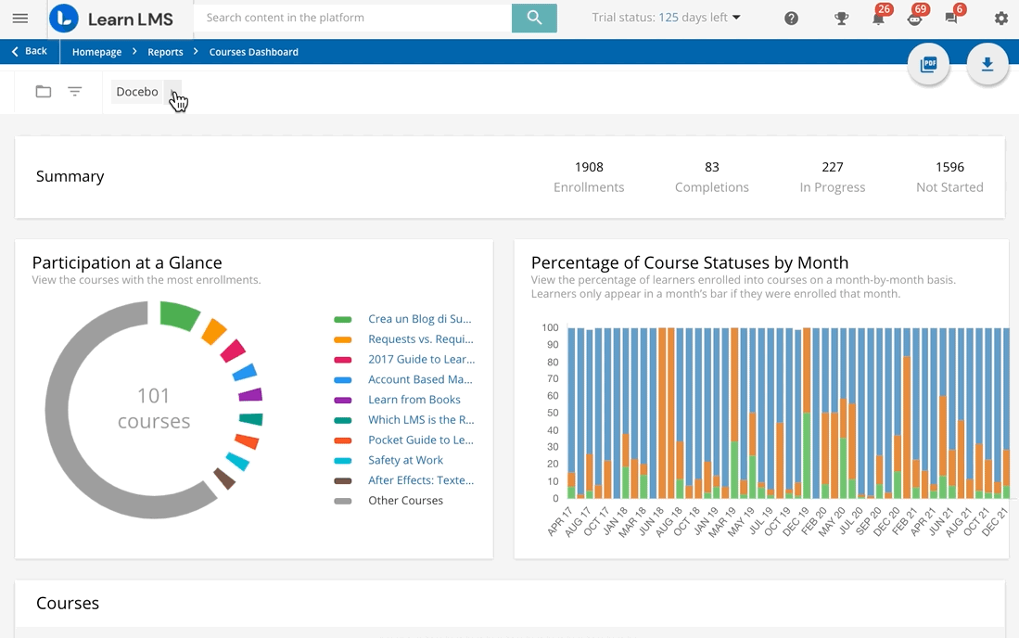Open the main navigation hamburger menu
Image resolution: width=1019 pixels, height=638 pixels.
click(x=20, y=18)
